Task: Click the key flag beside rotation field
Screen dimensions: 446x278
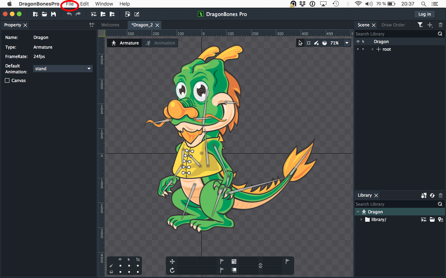Action: 222,270
